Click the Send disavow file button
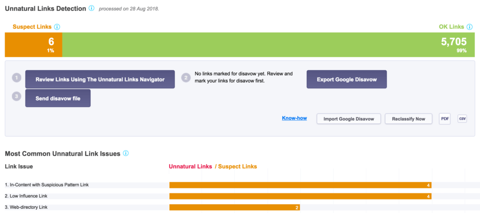The height and width of the screenshot is (213, 480). click(x=58, y=98)
